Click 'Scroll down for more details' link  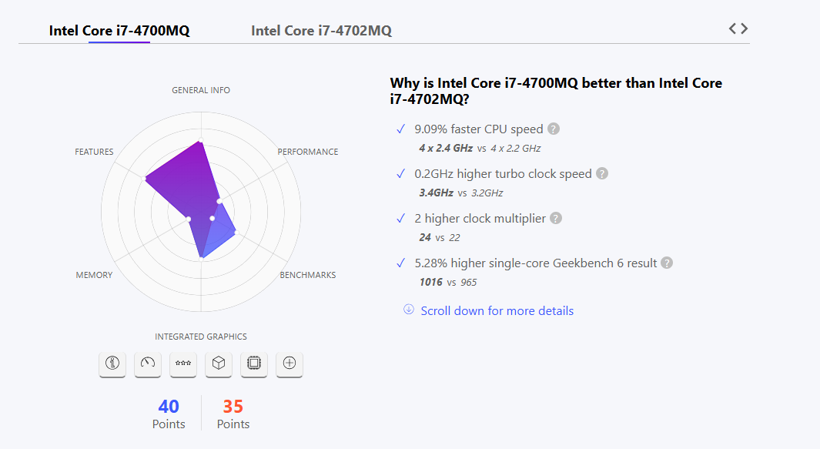point(497,311)
